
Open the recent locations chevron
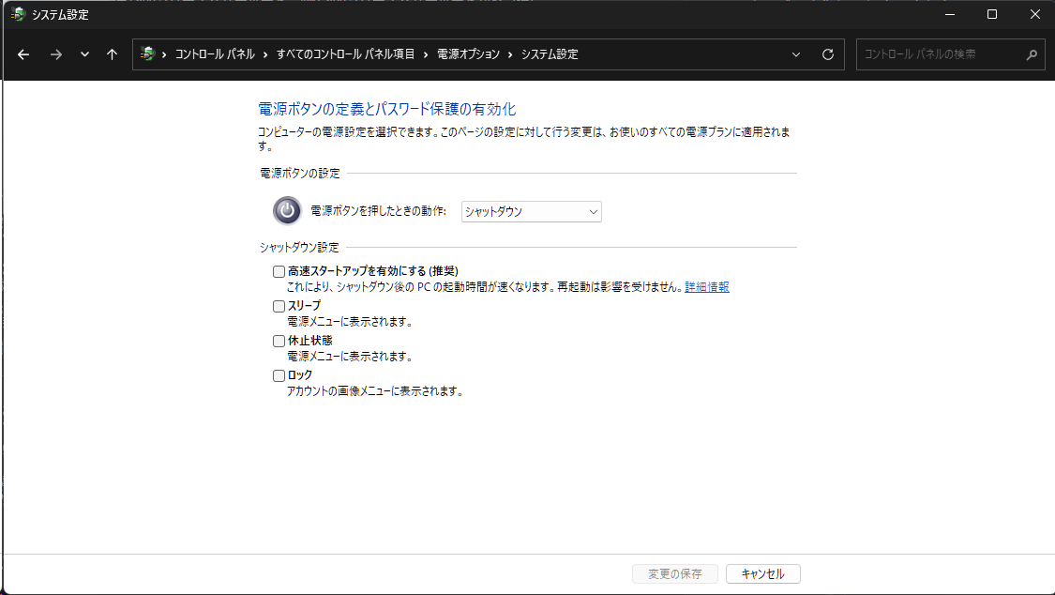[x=84, y=54]
